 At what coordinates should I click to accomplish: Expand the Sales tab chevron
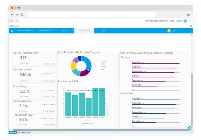[x=112, y=31]
